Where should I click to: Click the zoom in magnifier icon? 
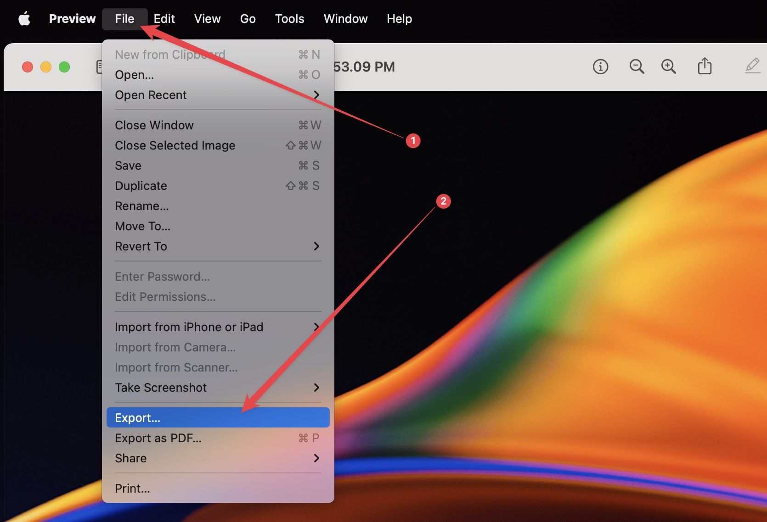pyautogui.click(x=669, y=67)
